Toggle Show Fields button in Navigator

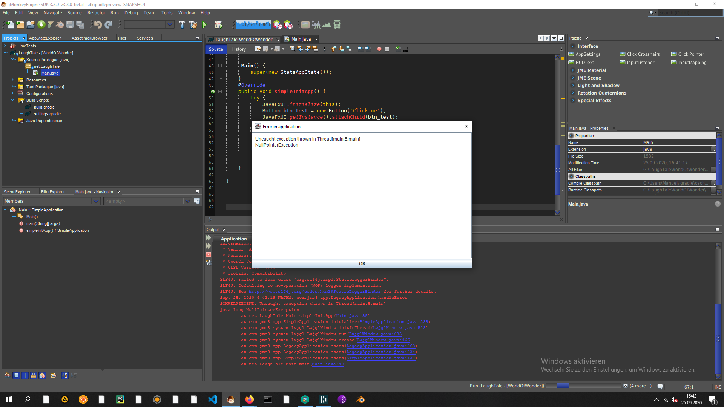[x=16, y=375]
